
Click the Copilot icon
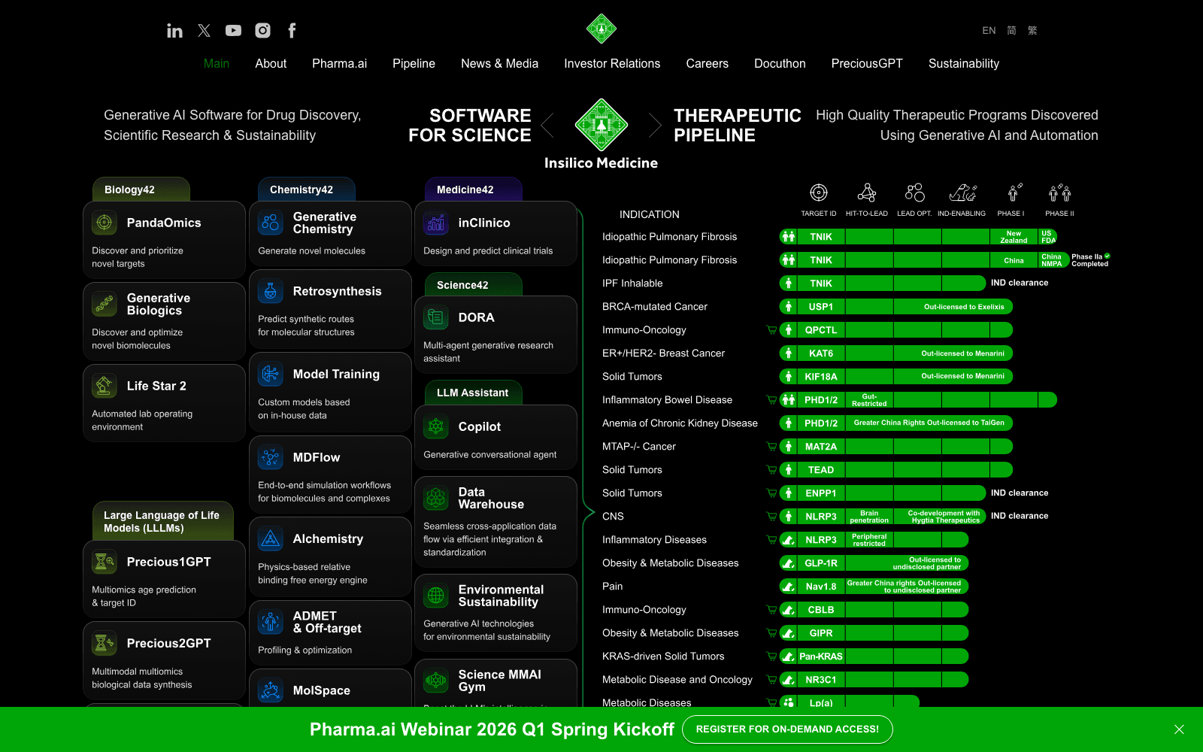coord(436,426)
